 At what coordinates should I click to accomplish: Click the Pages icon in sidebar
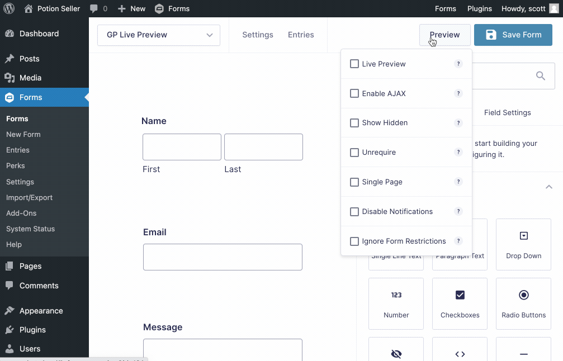coord(10,266)
